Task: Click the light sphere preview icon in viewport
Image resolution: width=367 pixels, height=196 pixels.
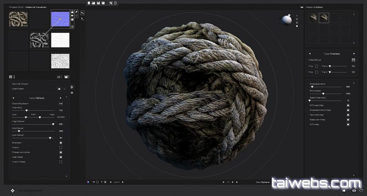Action: point(286,20)
